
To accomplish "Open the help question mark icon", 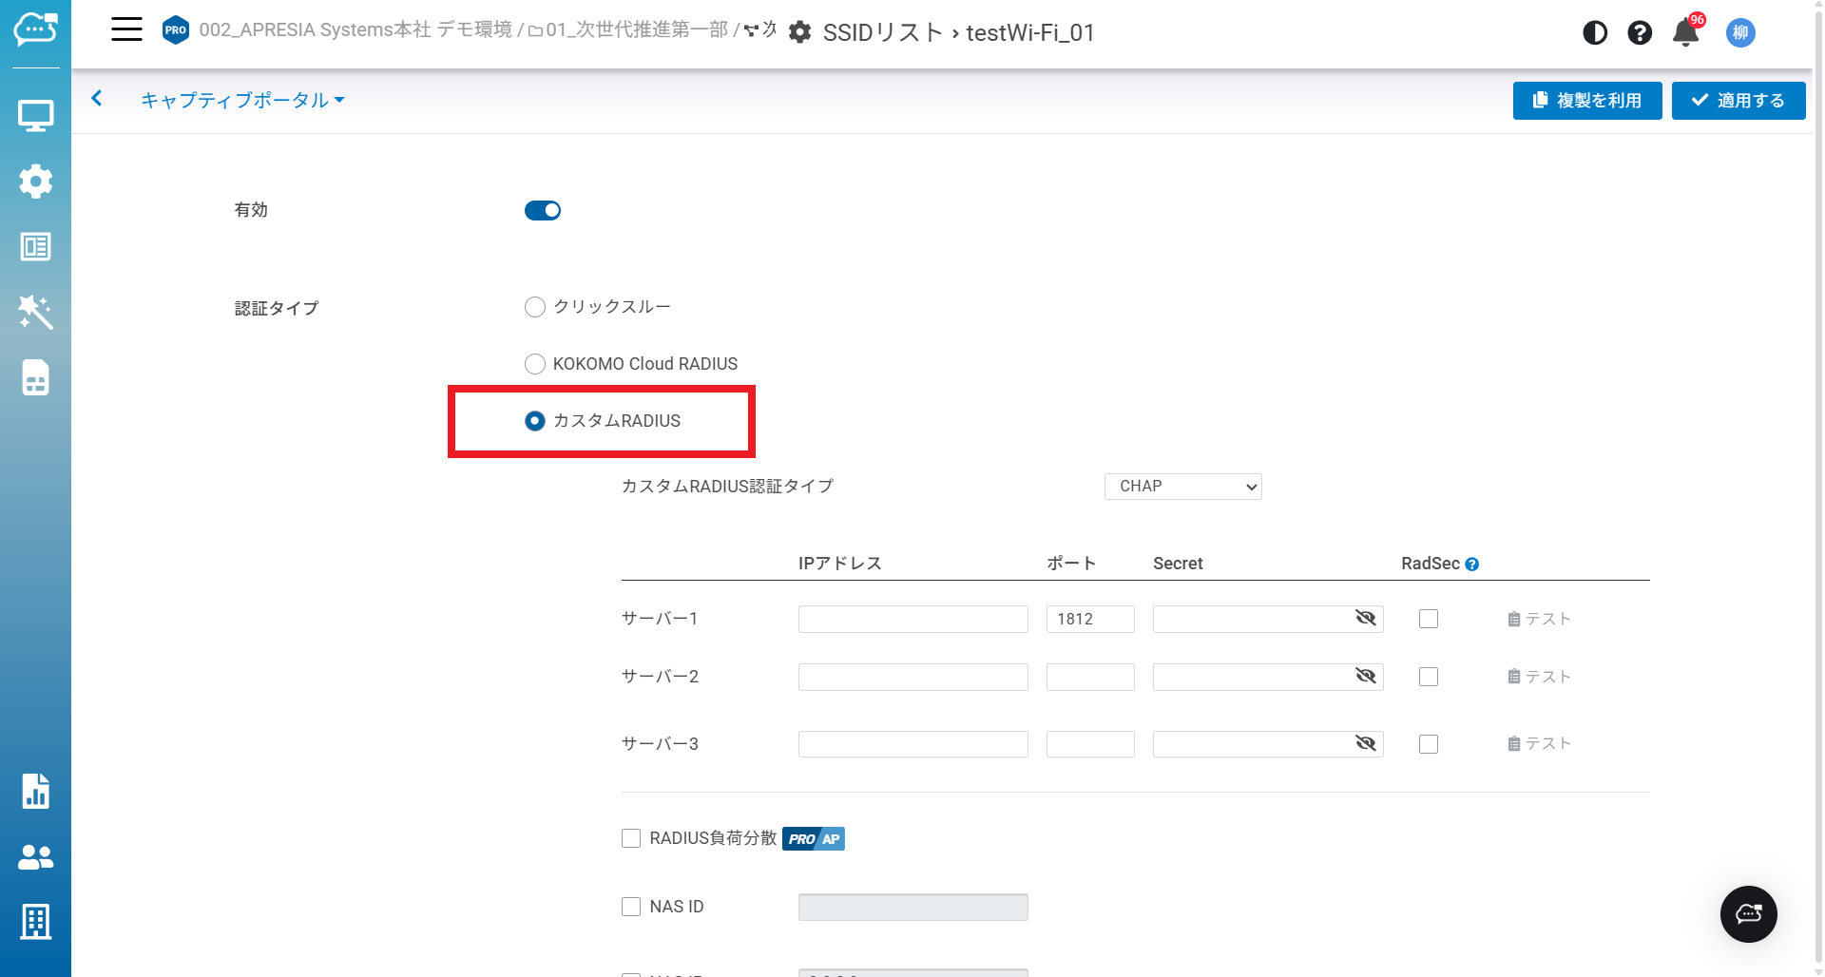I will point(1640,33).
